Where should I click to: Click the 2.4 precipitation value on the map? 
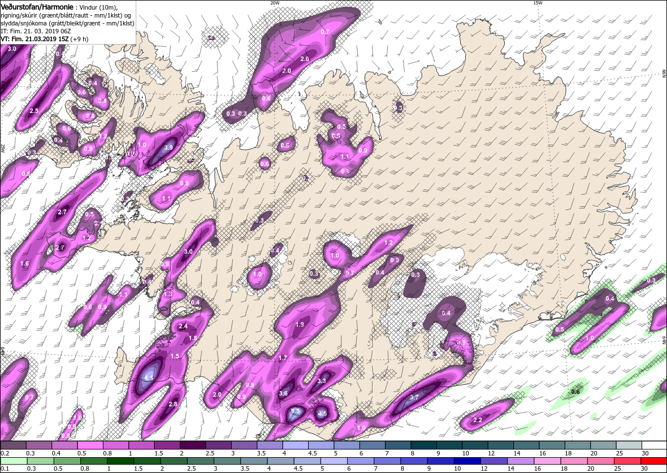(x=183, y=327)
